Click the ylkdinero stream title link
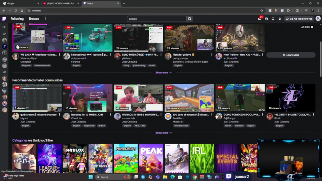322x181 pixels. click(x=140, y=55)
